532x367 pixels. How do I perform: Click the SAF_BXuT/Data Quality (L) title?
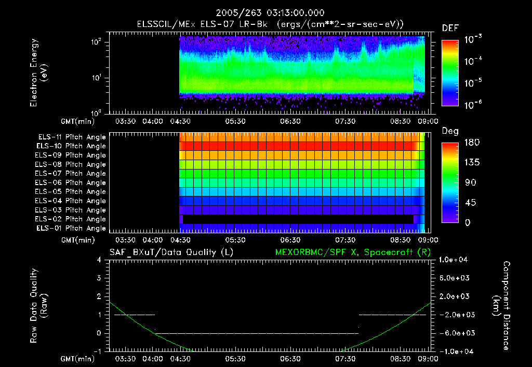pyautogui.click(x=171, y=252)
